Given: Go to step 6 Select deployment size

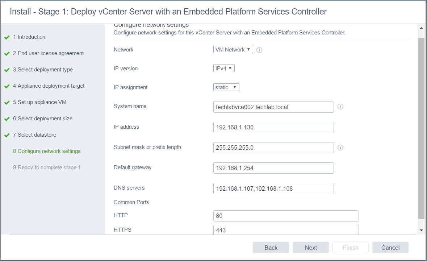Looking at the screenshot, I should pyautogui.click(x=42, y=119).
